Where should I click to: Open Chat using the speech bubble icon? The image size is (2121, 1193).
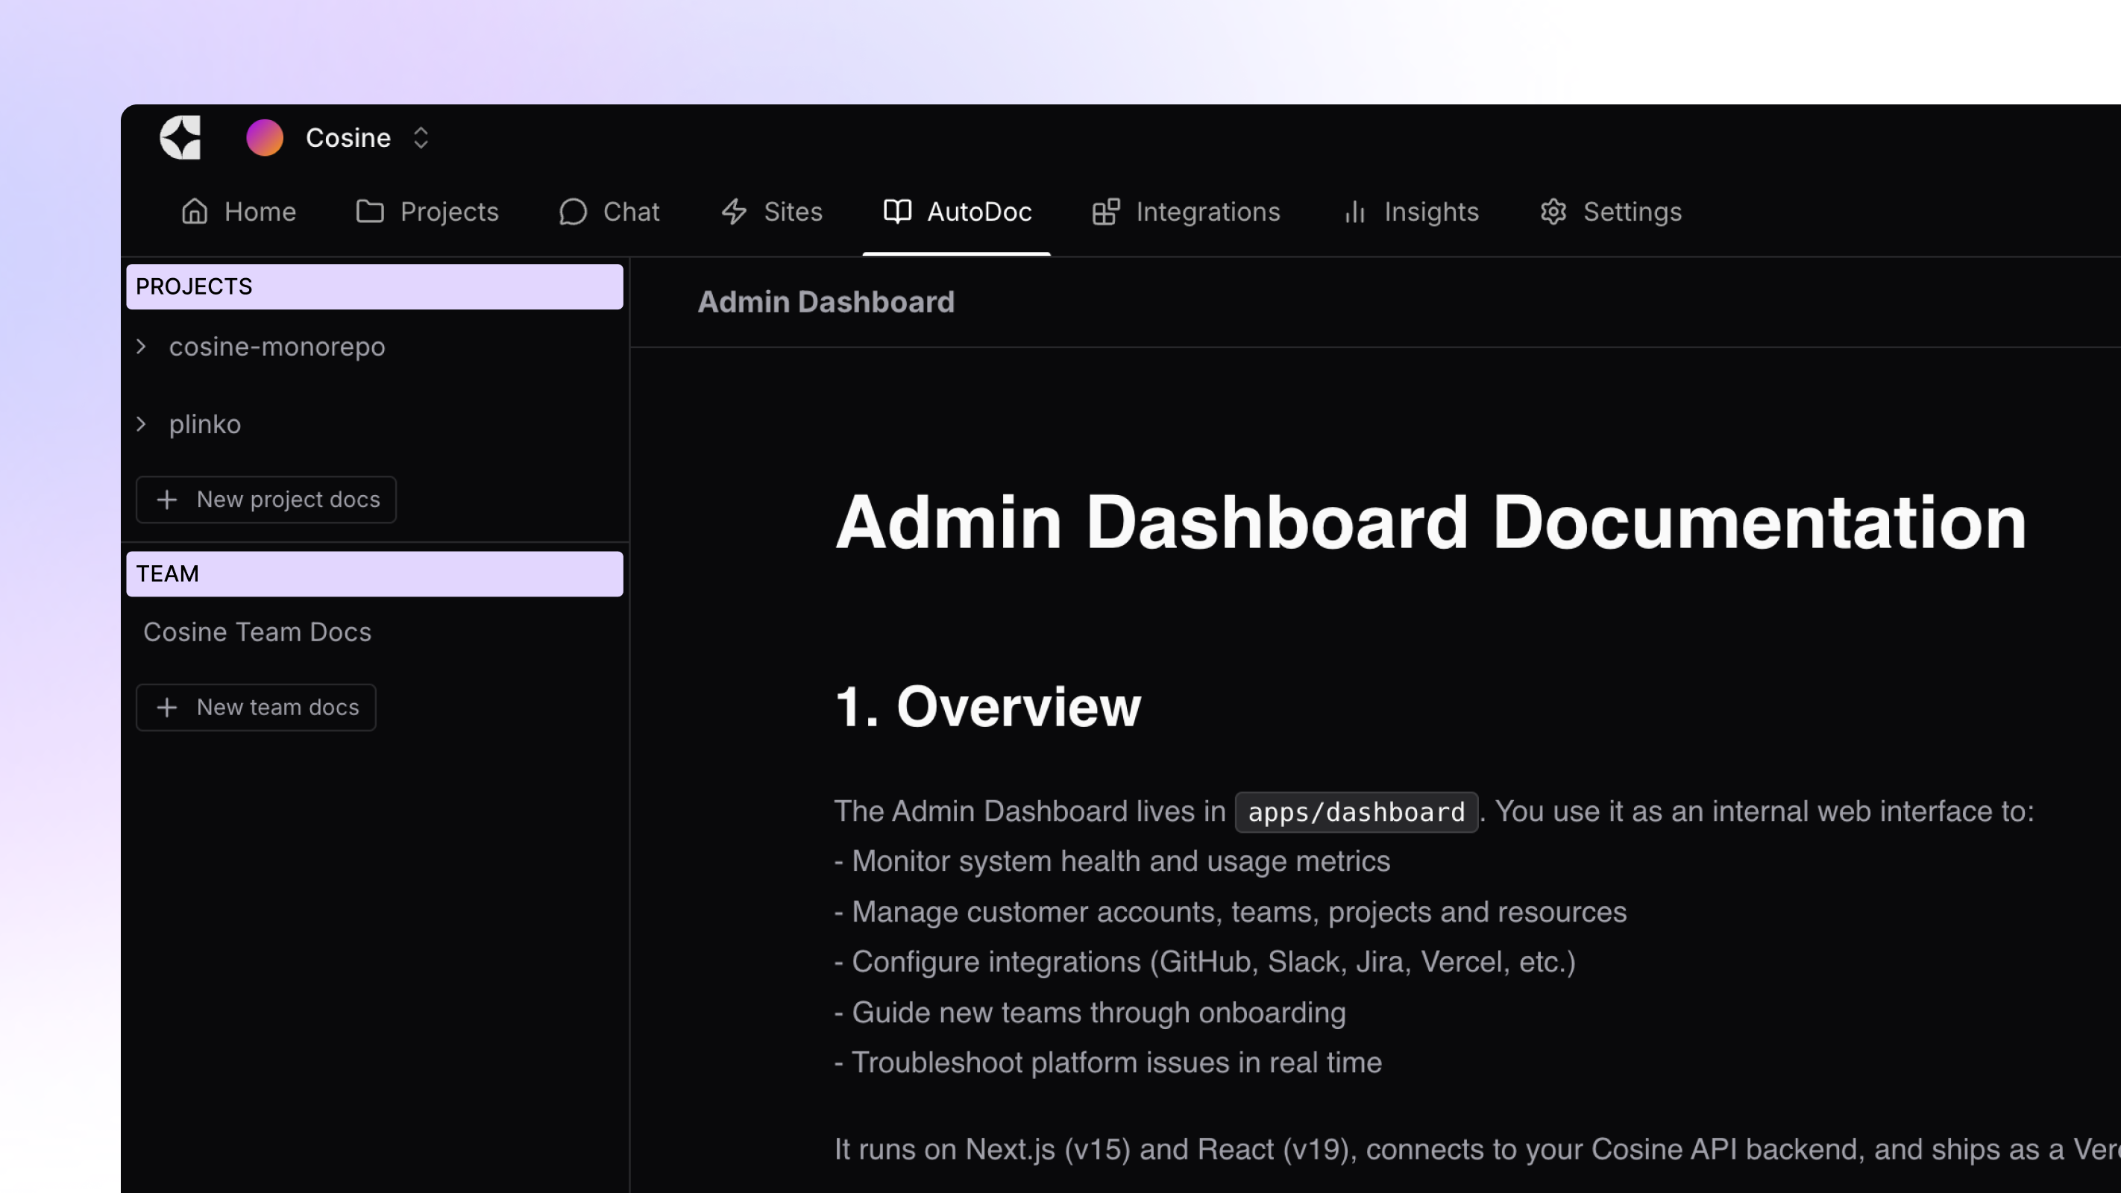pyautogui.click(x=573, y=212)
